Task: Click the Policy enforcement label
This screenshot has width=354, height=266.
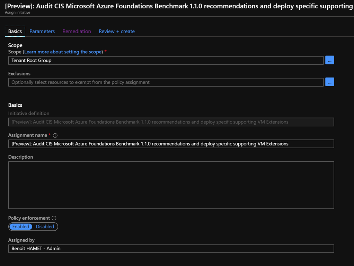Action: point(29,218)
